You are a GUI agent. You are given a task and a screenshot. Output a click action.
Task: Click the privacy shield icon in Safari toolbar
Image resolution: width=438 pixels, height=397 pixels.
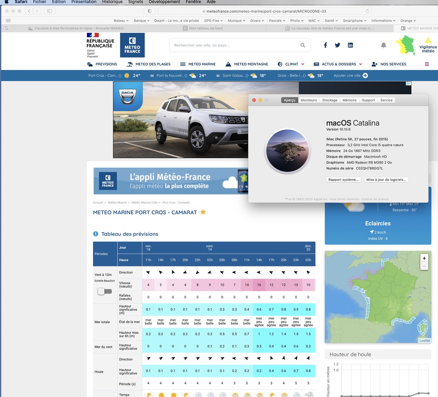149,11
